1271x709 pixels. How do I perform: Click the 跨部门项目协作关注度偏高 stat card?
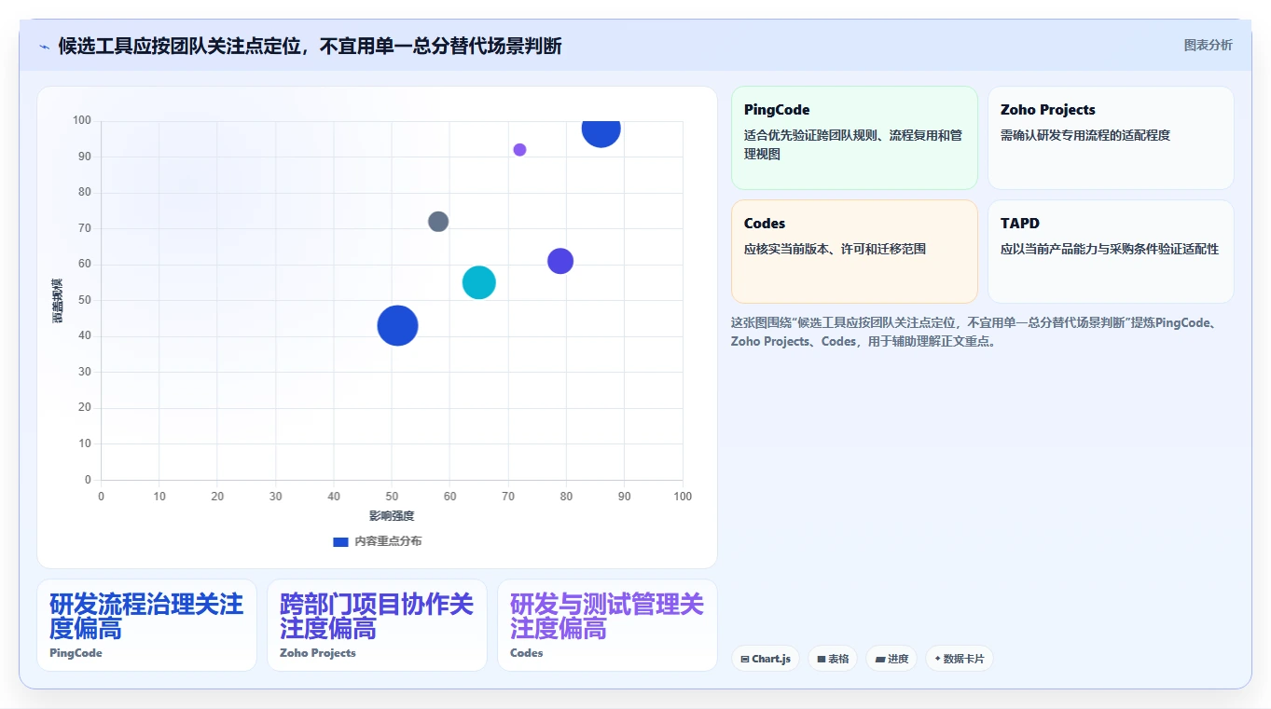click(377, 625)
